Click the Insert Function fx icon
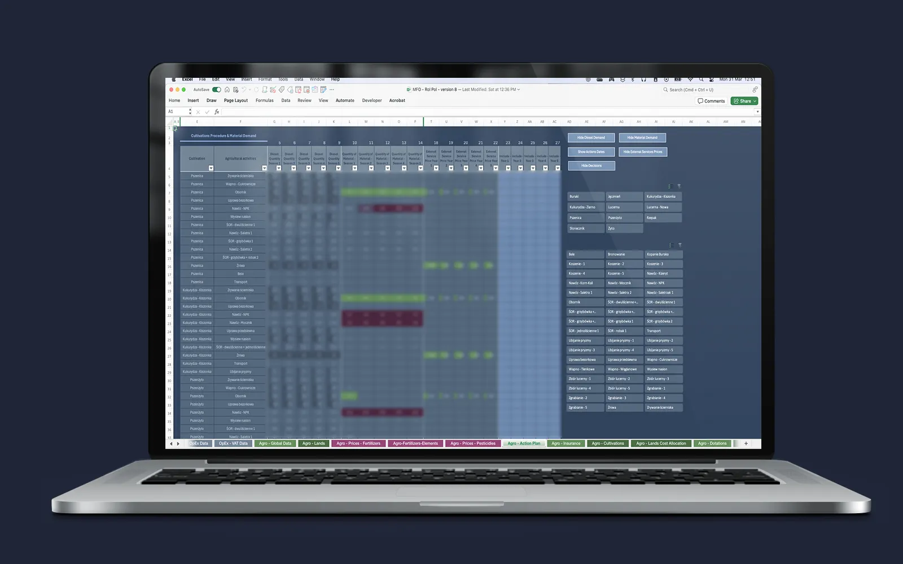903x564 pixels. (217, 112)
